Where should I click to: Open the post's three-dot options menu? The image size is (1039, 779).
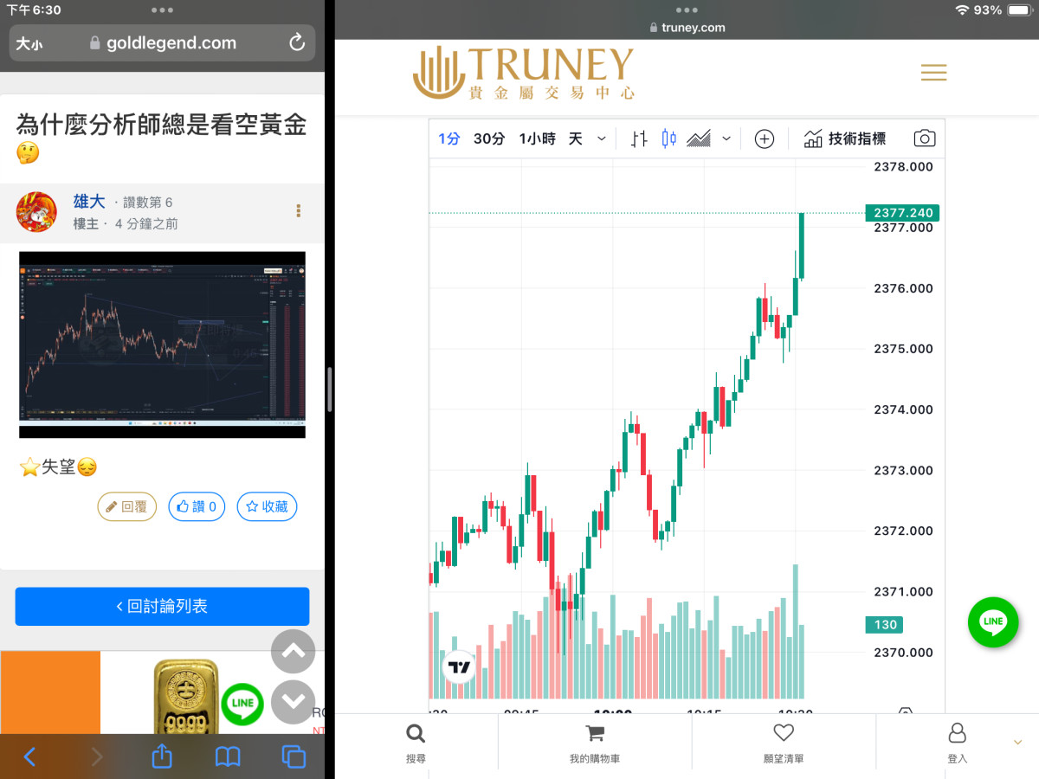point(299,210)
